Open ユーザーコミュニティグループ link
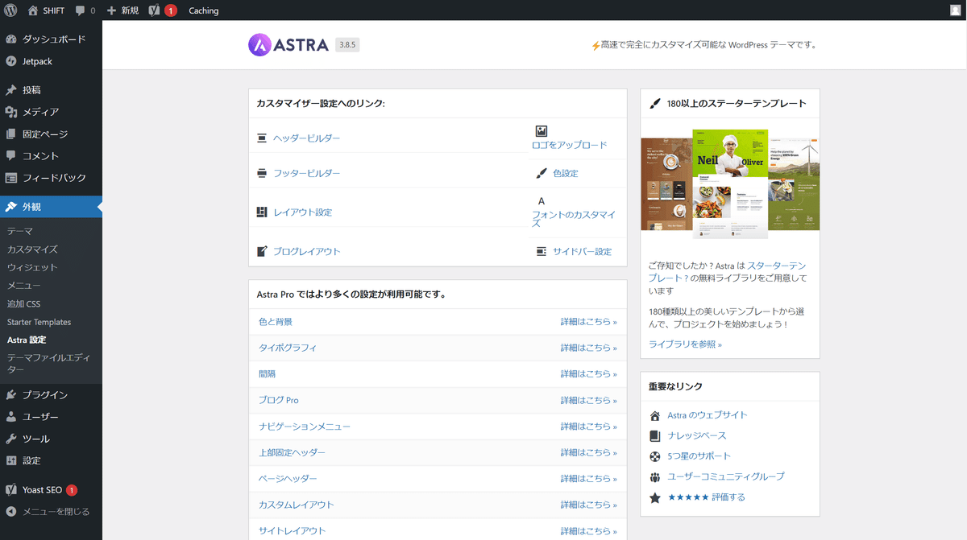 click(726, 476)
